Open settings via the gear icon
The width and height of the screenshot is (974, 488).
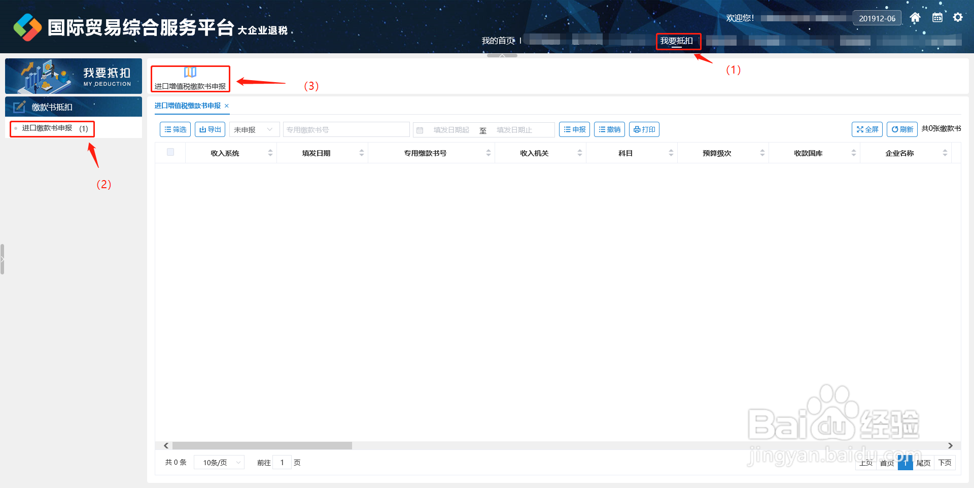[958, 17]
